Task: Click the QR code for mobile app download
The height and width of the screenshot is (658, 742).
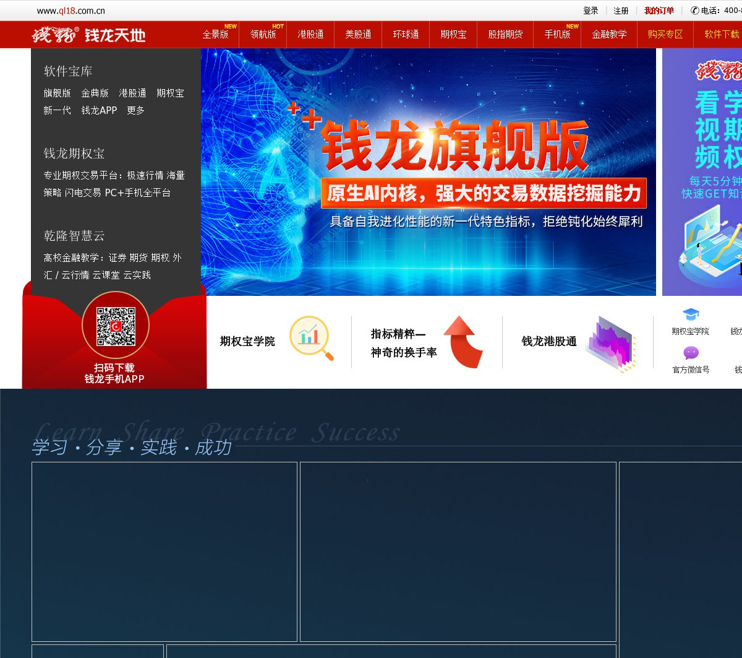Action: pyautogui.click(x=116, y=327)
